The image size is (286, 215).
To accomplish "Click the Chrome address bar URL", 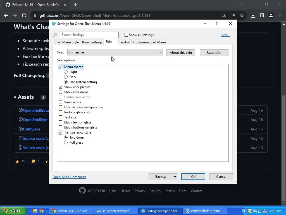I will coord(95,16).
